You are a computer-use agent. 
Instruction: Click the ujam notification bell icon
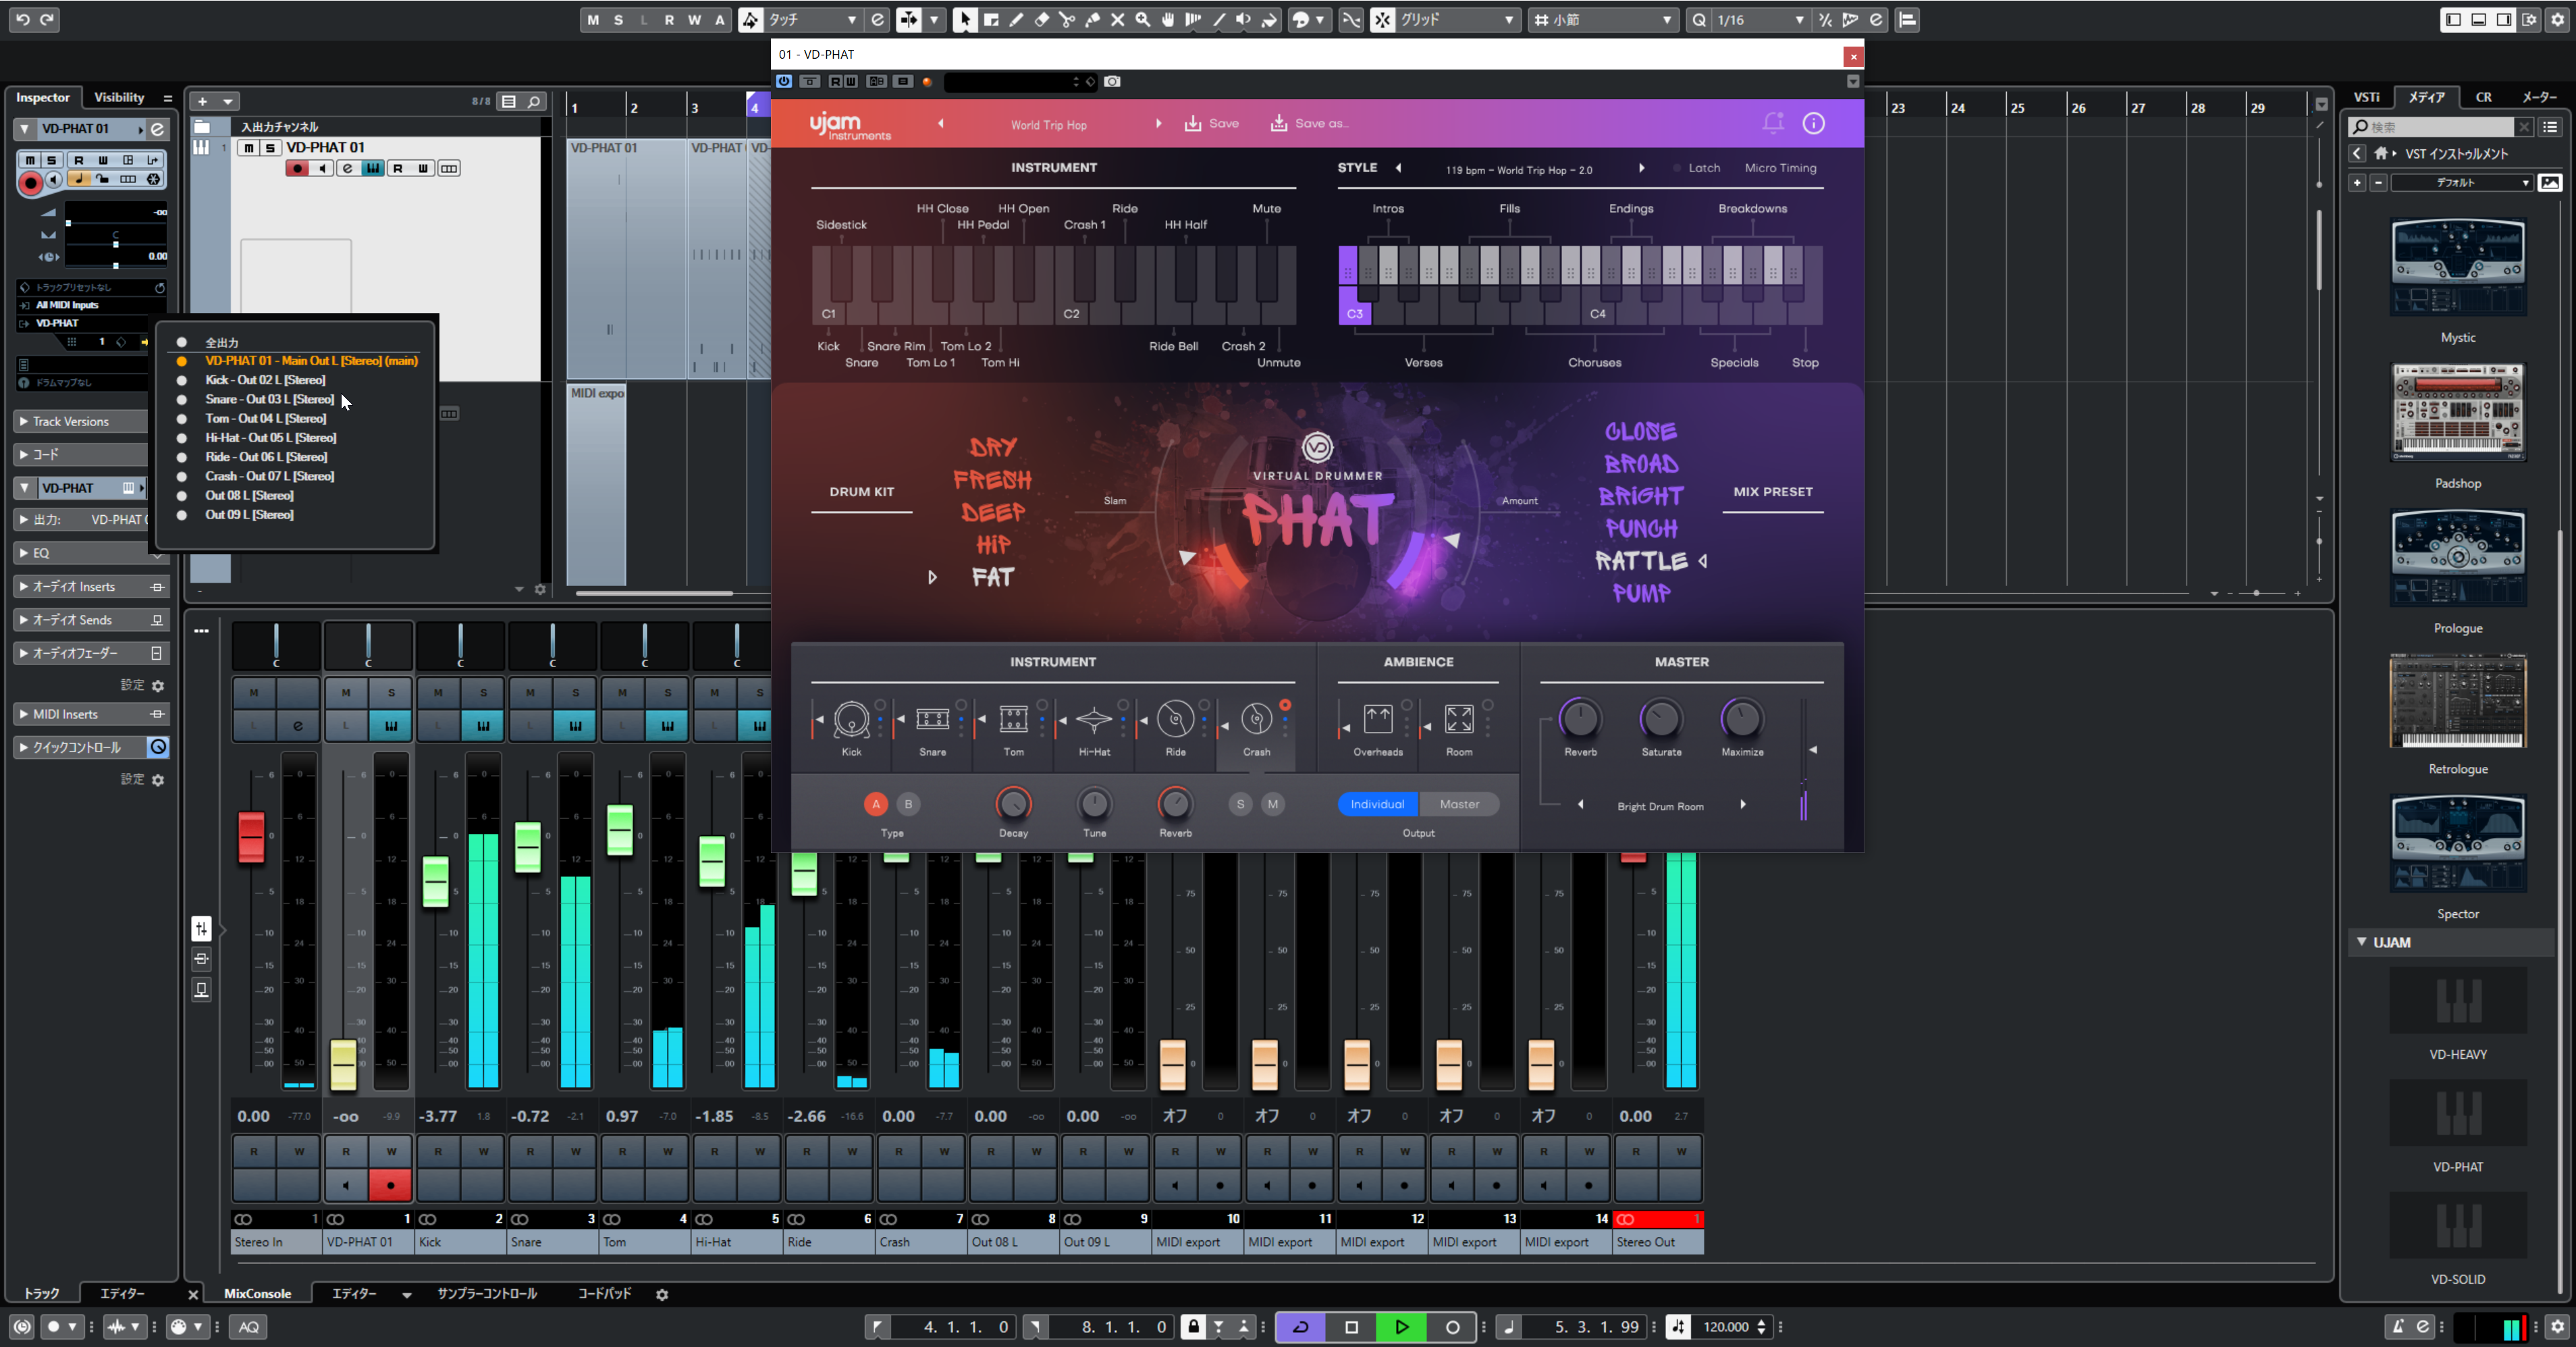point(1773,123)
